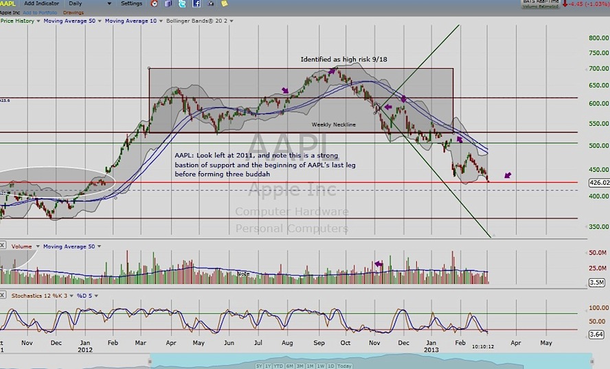Image resolution: width=610 pixels, height=369 pixels.
Task: Click the 350.00 price axis label
Action: [x=599, y=227]
